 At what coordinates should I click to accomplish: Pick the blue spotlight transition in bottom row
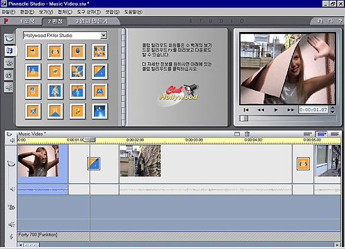click(x=100, y=111)
